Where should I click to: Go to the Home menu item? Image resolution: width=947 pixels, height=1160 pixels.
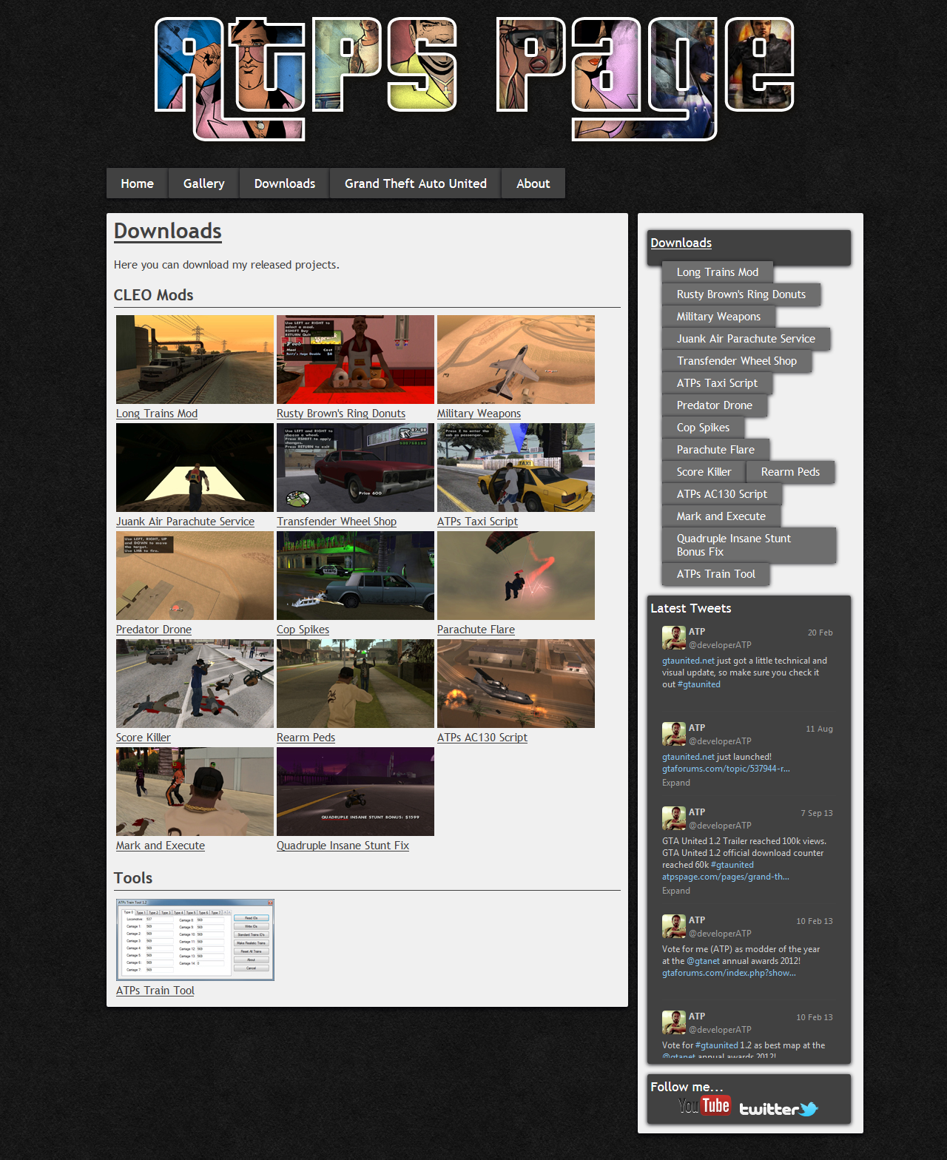point(138,183)
